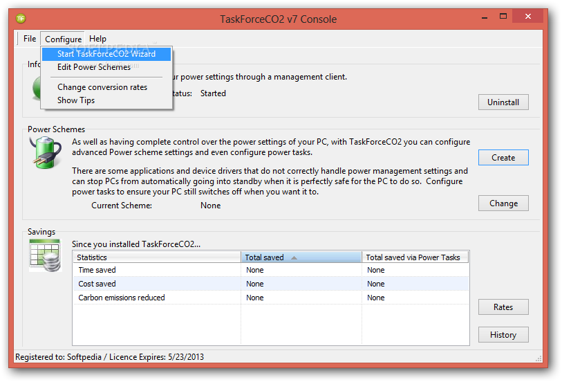562x382 pixels.
Task: Open the Rates button
Action: point(503,307)
